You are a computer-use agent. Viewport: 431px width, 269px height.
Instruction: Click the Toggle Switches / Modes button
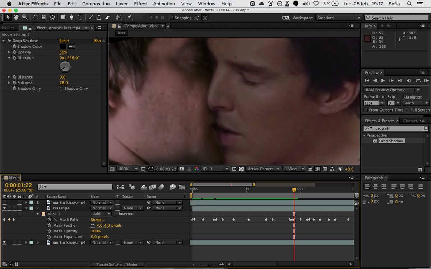(x=117, y=264)
